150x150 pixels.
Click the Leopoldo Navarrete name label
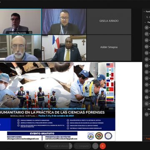(x=17, y=33)
